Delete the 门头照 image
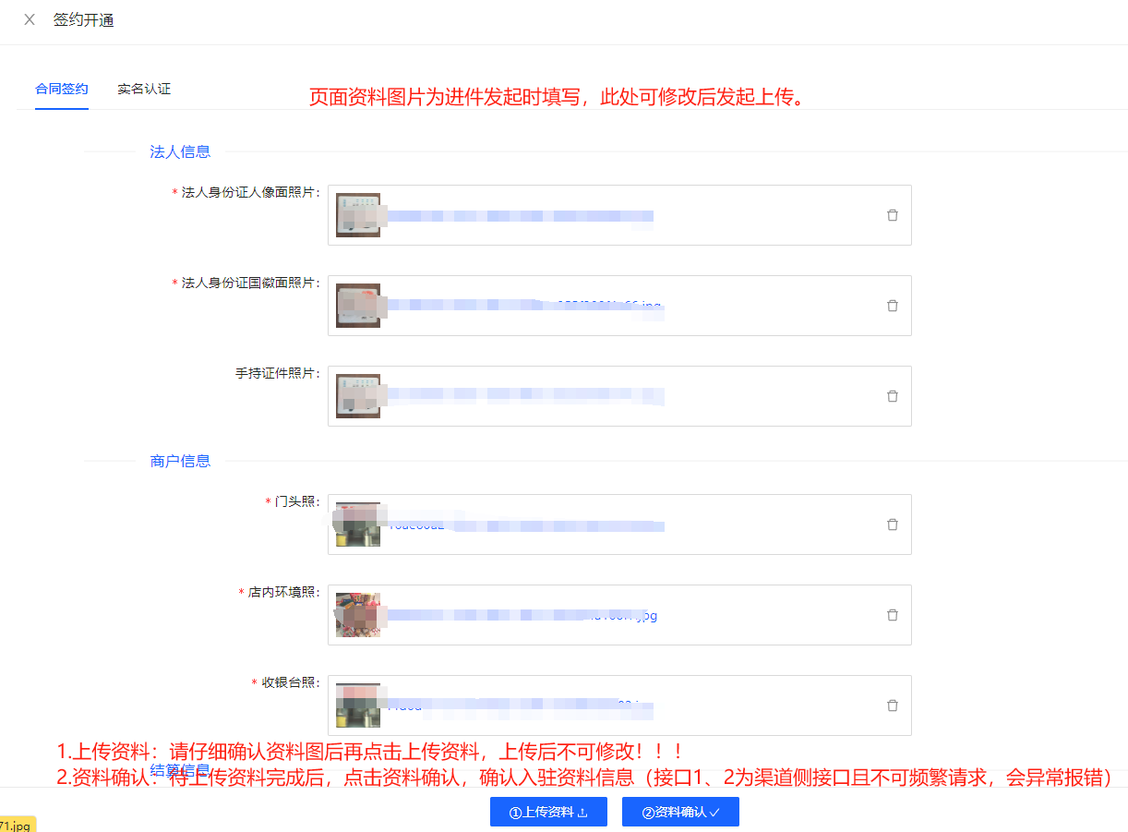The height and width of the screenshot is (832, 1128). (x=892, y=525)
